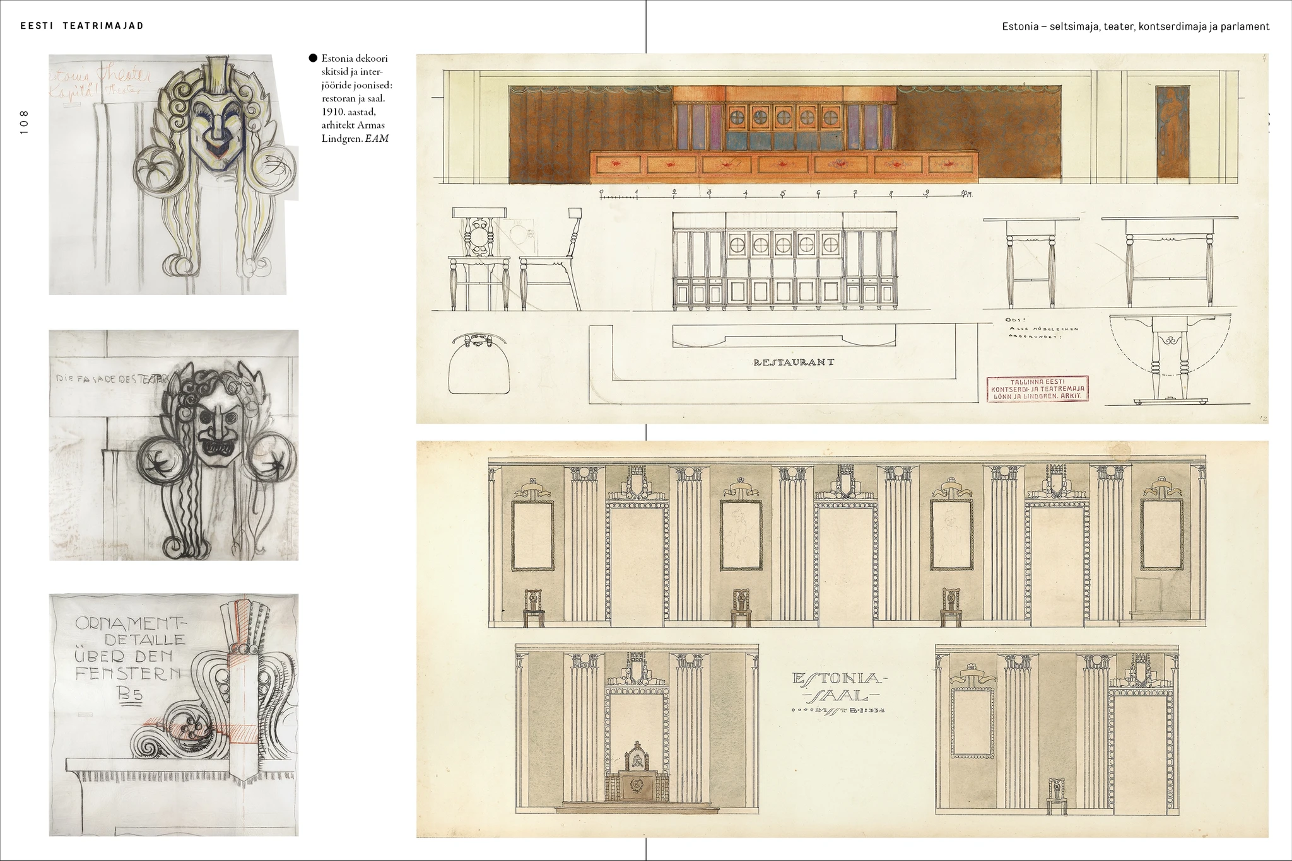Click the black bullet before caption
The image size is (1292, 861).
313,59
